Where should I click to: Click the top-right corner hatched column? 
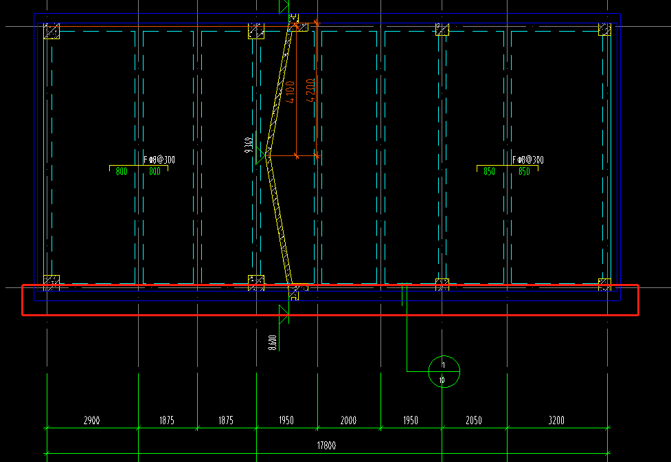pos(604,29)
